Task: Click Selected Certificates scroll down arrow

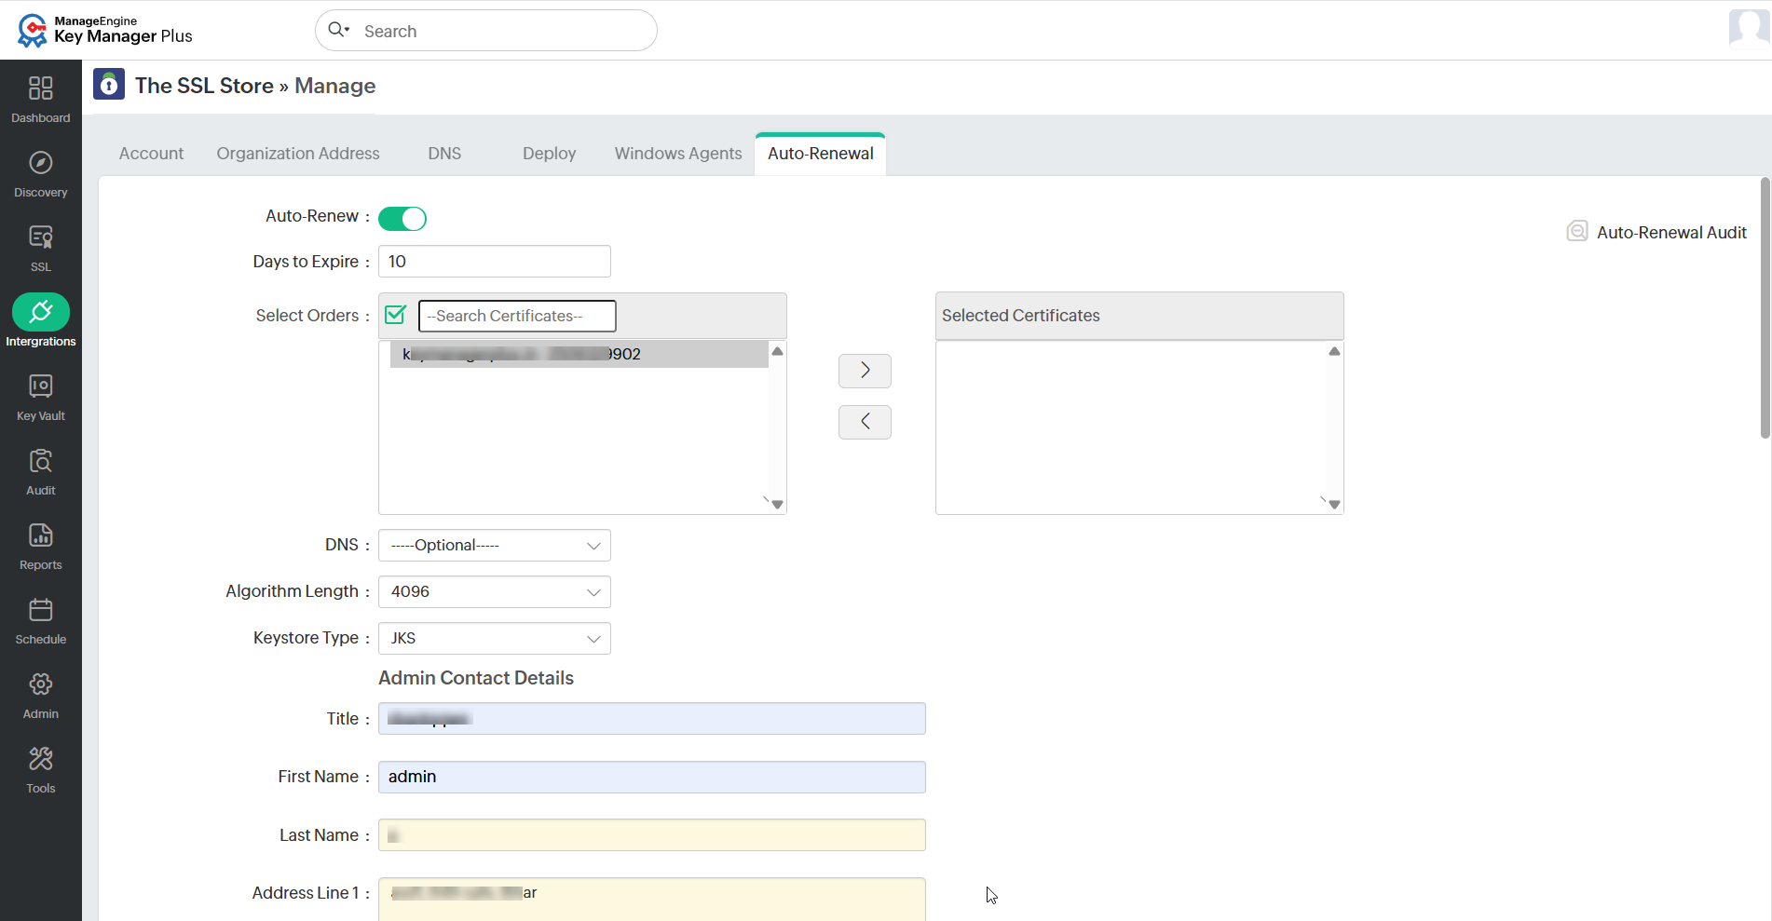Action: point(1334,505)
